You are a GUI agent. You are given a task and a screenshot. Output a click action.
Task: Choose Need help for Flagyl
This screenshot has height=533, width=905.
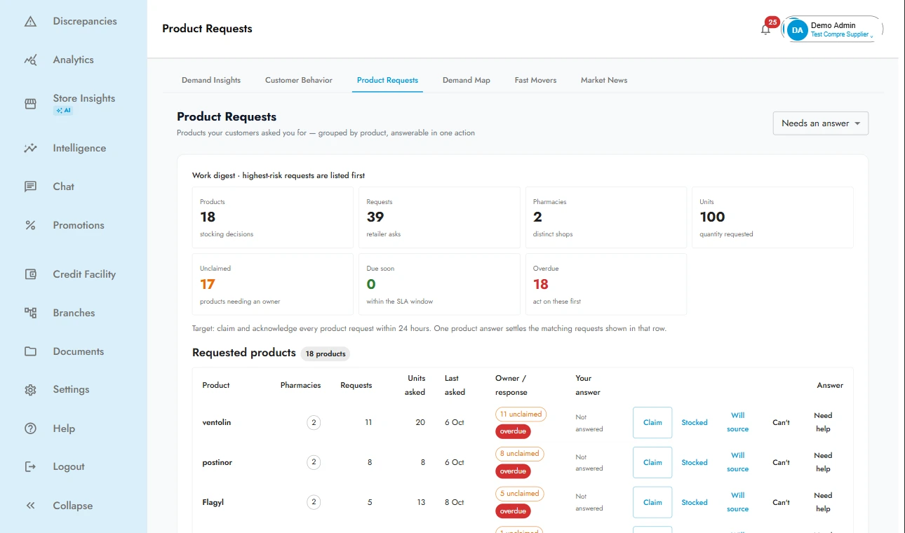coord(823,502)
